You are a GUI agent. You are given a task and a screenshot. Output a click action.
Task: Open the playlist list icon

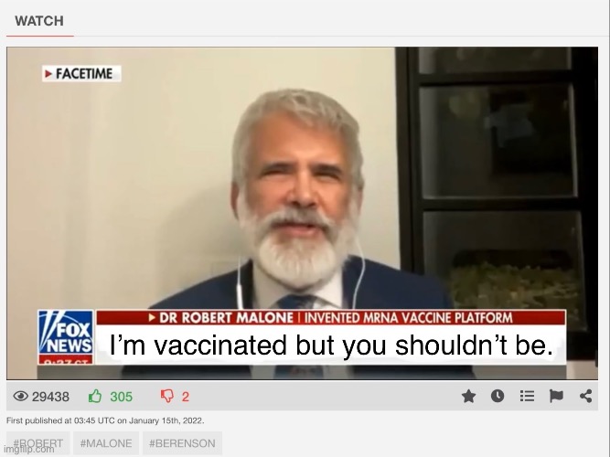[527, 397]
